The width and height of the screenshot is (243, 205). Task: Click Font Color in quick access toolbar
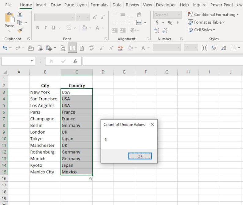click(x=143, y=48)
